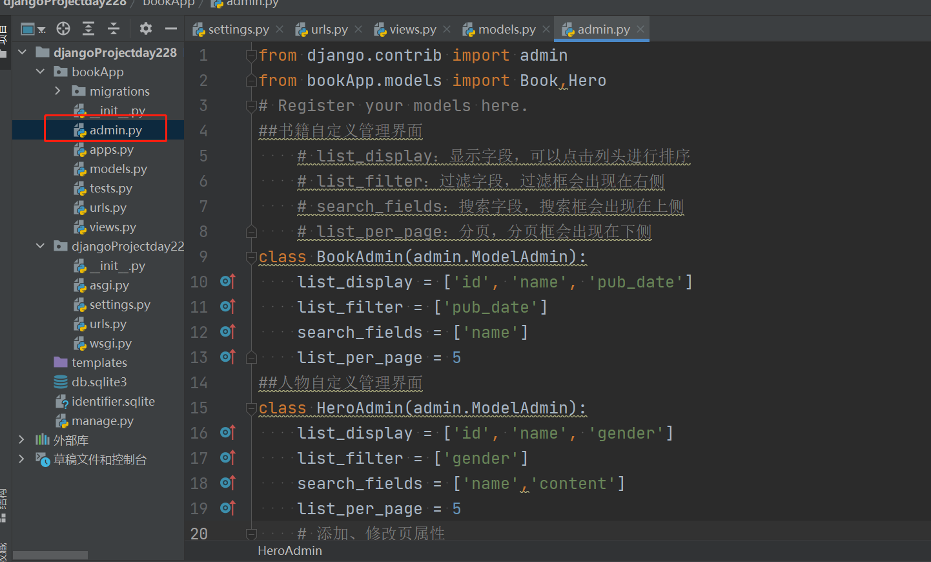Switch to the settings.py editor tab
The height and width of the screenshot is (562, 931).
238,29
